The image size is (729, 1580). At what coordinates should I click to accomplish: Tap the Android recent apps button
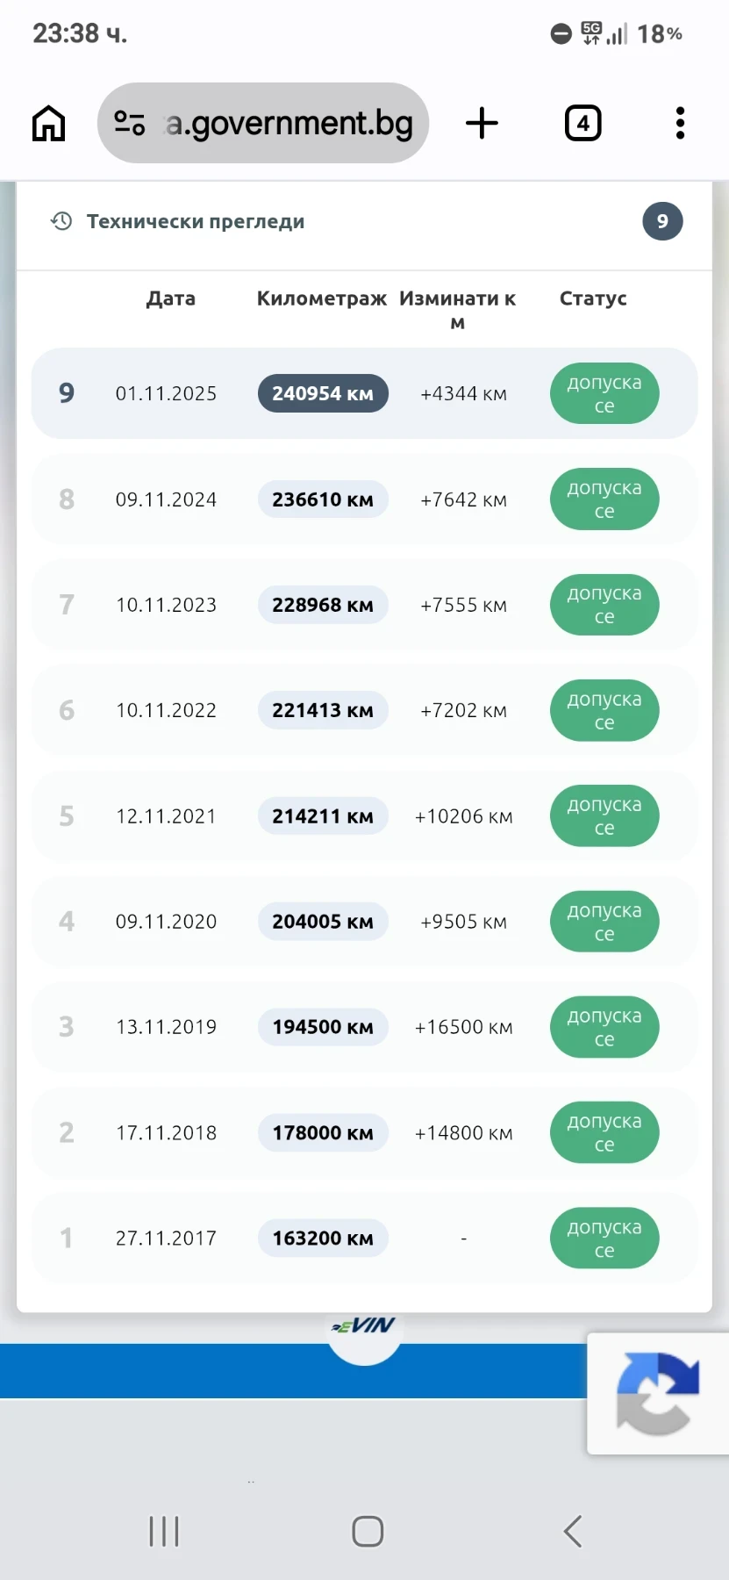pyautogui.click(x=164, y=1531)
